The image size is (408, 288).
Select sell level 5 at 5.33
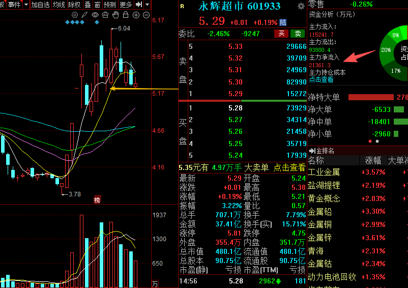tap(247, 47)
